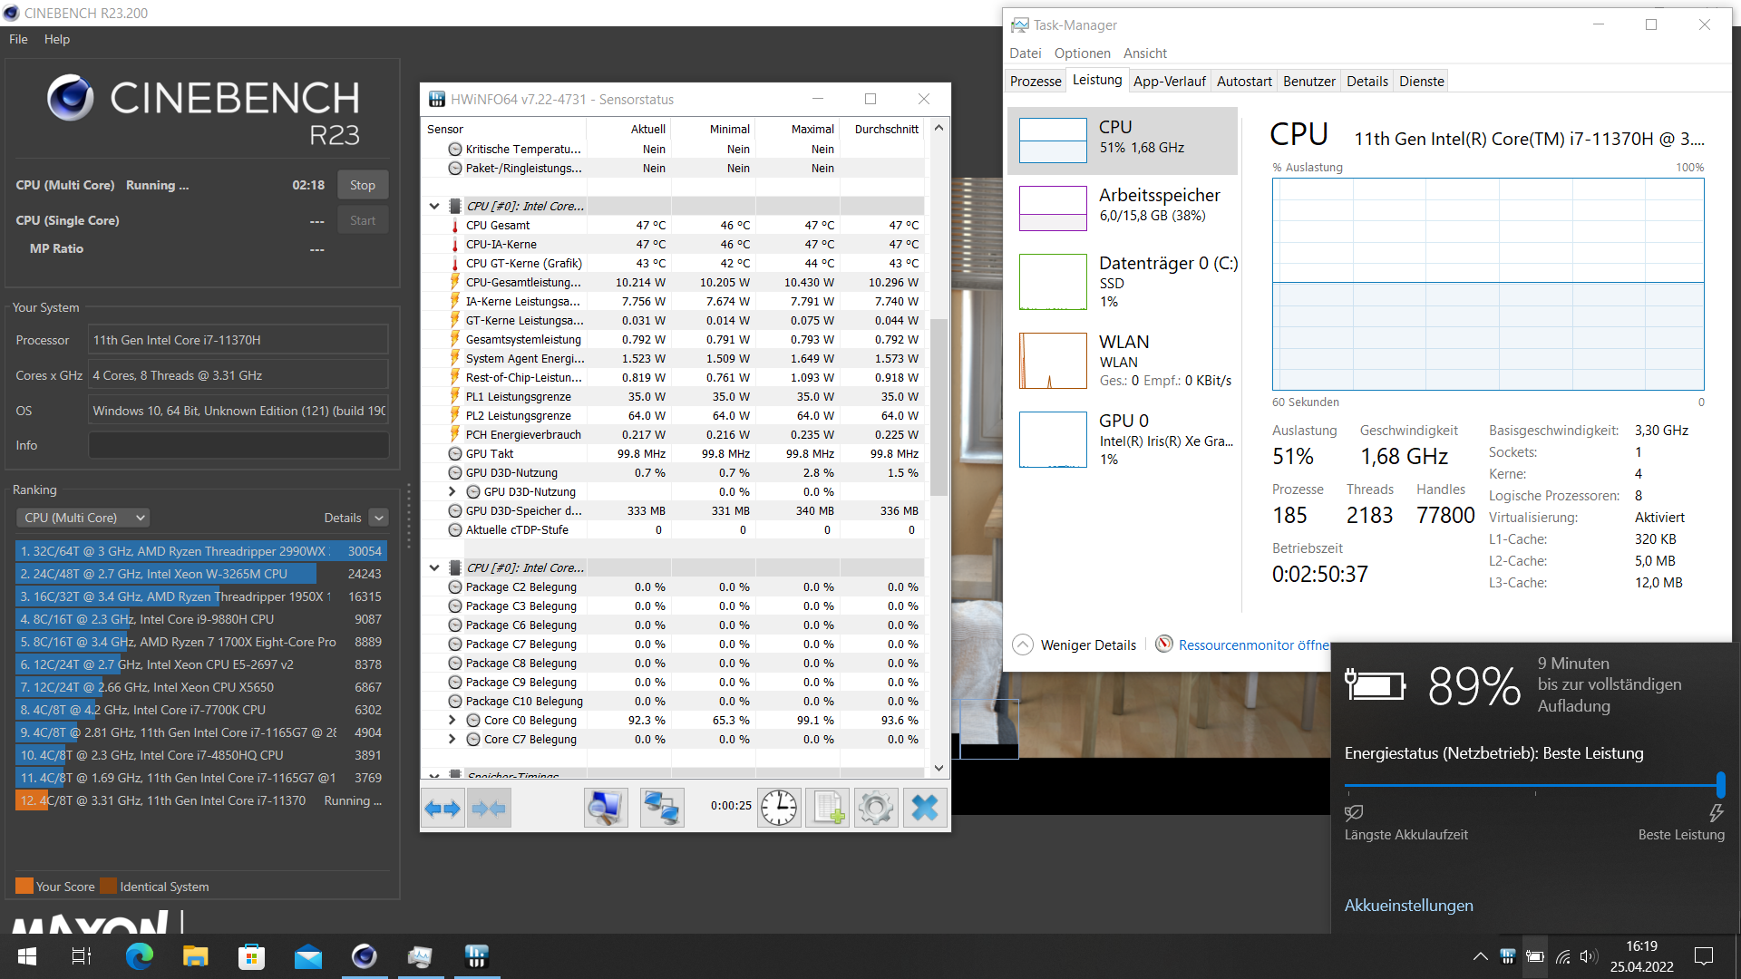Open Akkueinstellungen link in battery flyout
This screenshot has width=1741, height=979.
coord(1408,905)
